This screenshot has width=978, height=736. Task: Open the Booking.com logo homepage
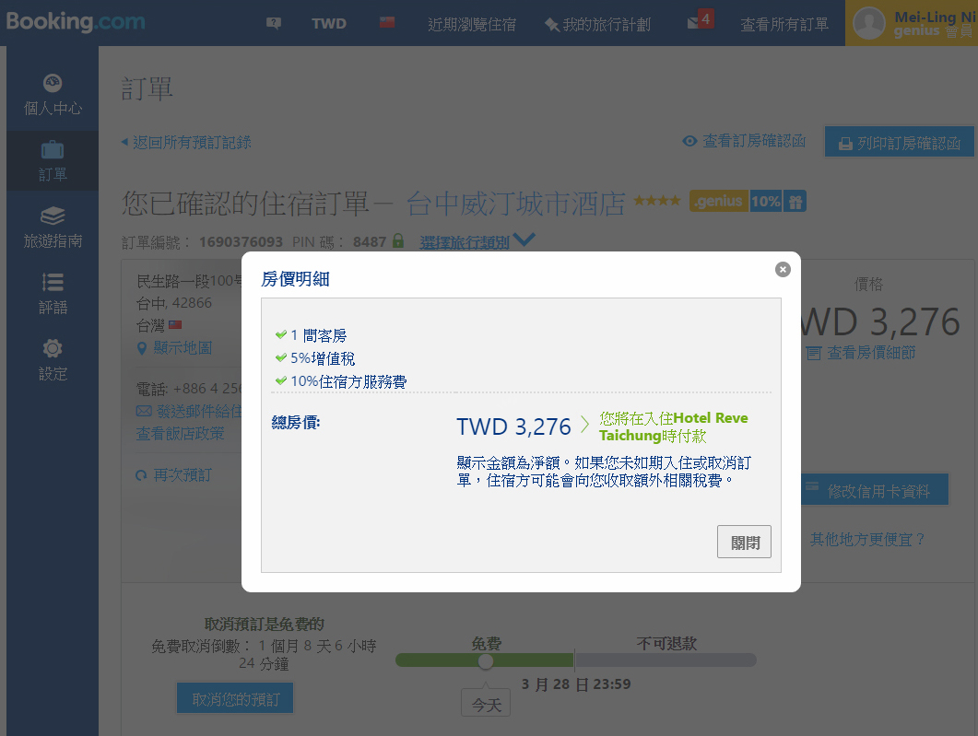click(76, 22)
